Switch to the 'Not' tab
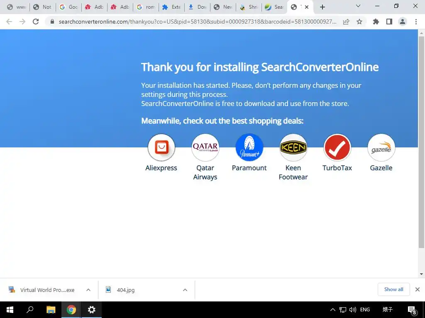This screenshot has height=318, width=425. 42,7
